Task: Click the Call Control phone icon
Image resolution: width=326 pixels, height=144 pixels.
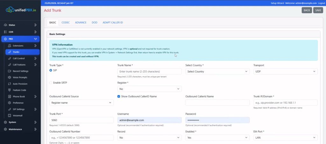Action: point(9,58)
